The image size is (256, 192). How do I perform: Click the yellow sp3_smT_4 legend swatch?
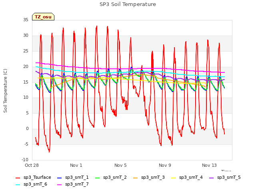[174, 178]
